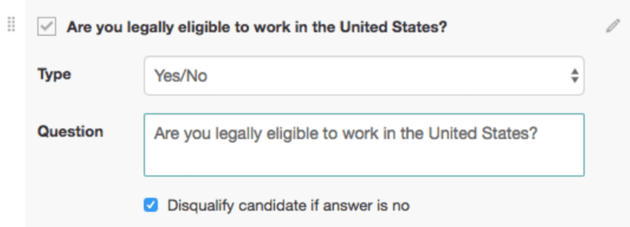
Task: Click inside the question text box
Action: [364, 144]
